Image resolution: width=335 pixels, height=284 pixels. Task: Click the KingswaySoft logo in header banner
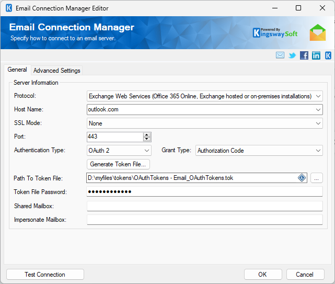(275, 32)
